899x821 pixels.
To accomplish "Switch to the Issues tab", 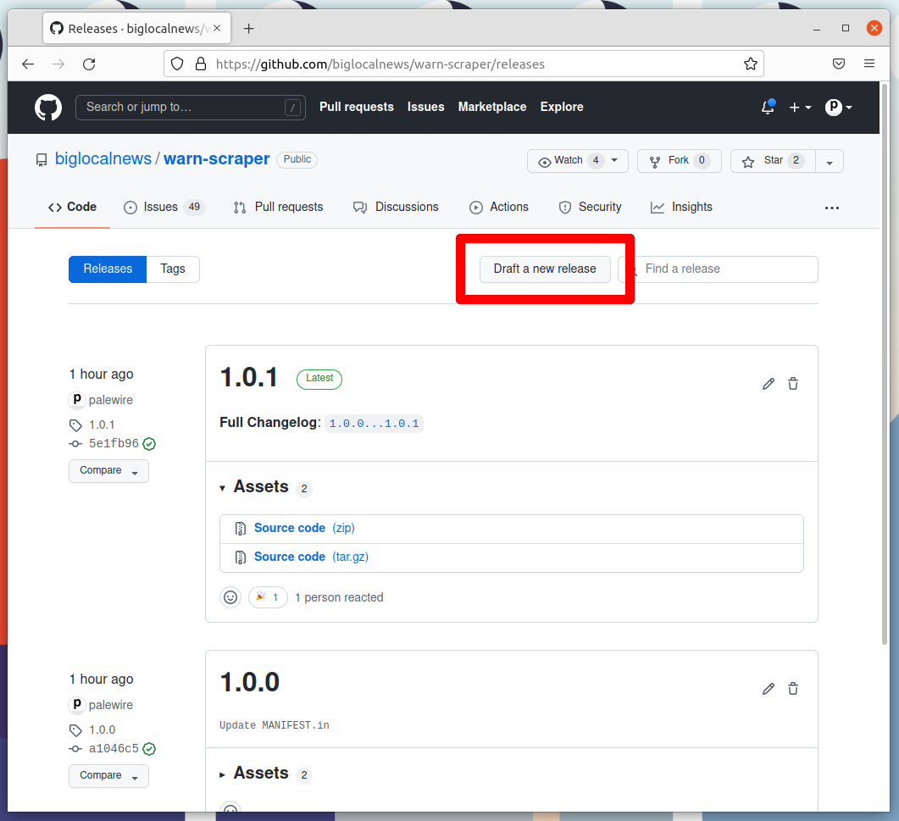I will coord(164,207).
